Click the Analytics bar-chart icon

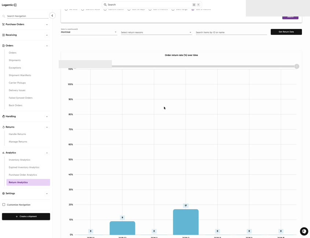pos(3,153)
